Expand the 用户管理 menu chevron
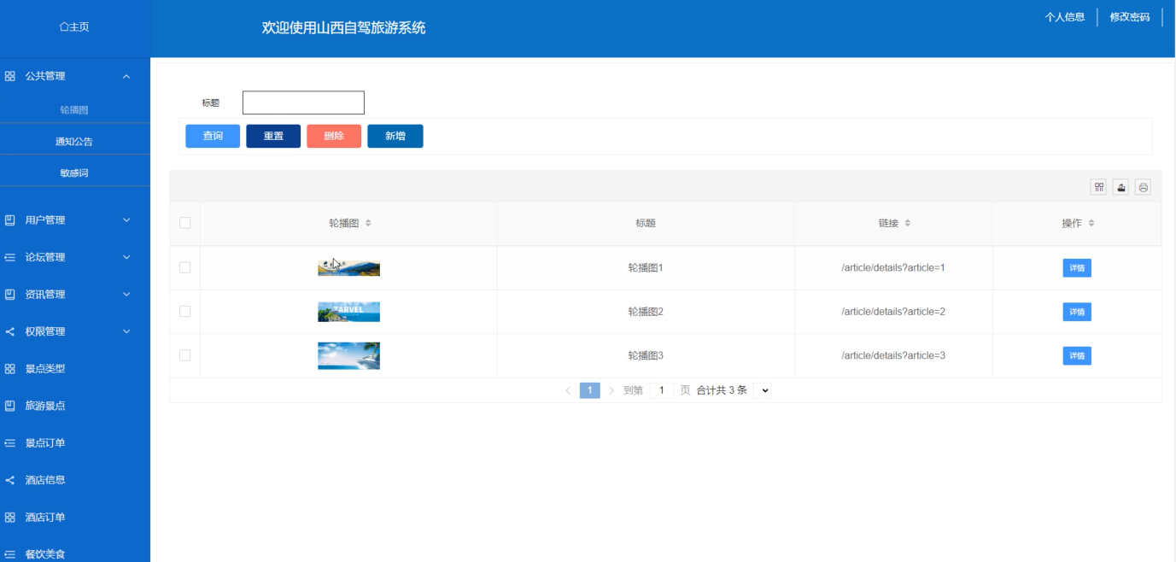Screen dimensions: 1176x562 [x=127, y=220]
